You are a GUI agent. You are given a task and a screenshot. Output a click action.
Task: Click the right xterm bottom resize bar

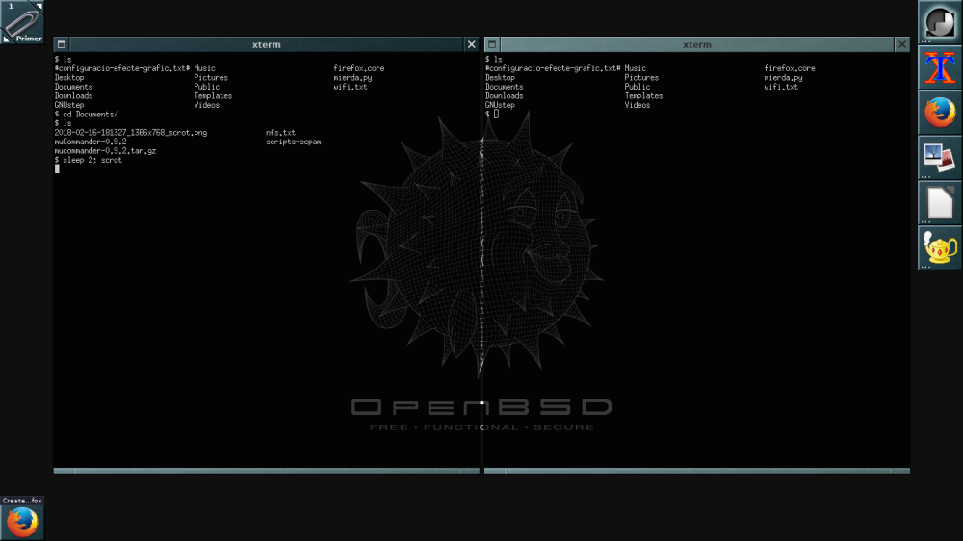(x=697, y=471)
